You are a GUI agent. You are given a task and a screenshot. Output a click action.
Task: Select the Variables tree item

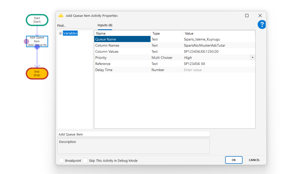70,33
